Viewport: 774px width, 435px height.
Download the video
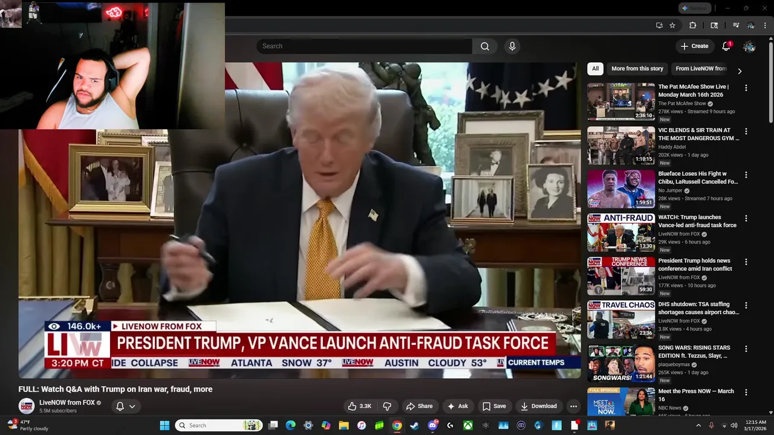(538, 406)
